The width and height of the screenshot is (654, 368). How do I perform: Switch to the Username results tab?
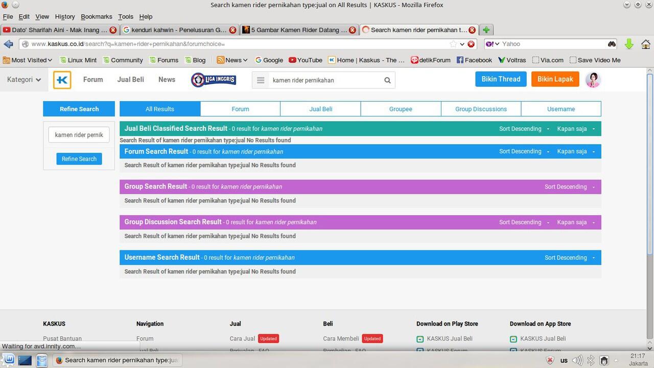(561, 109)
